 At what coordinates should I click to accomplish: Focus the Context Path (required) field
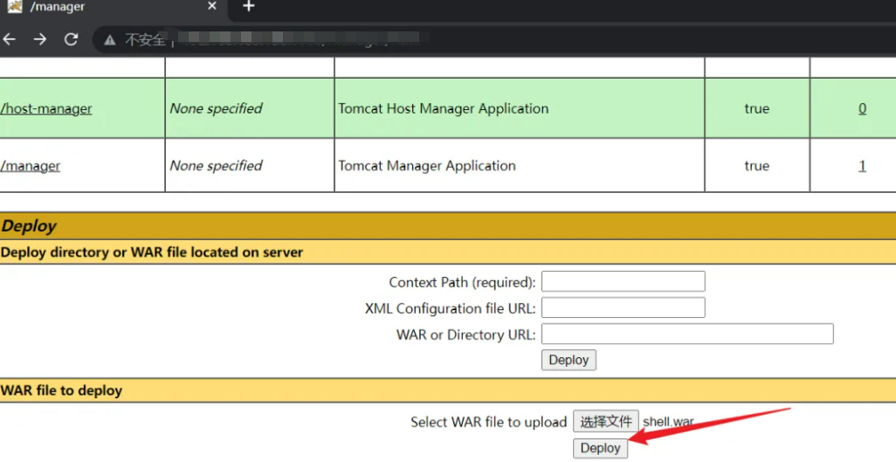[623, 281]
